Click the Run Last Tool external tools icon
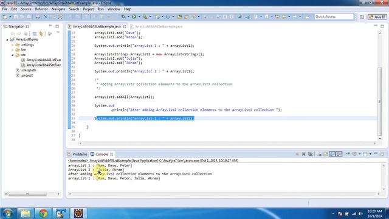The height and width of the screenshot is (219, 389). [x=145, y=16]
